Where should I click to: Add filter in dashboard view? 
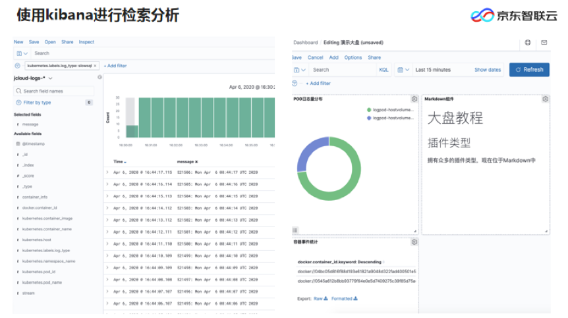click(318, 83)
